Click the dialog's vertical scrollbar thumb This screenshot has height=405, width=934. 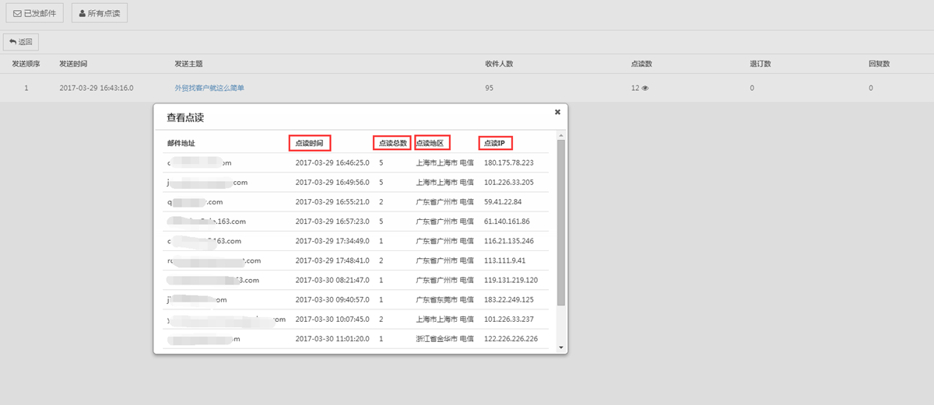[561, 222]
